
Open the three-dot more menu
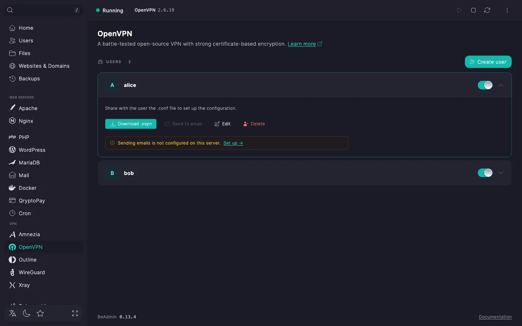(x=507, y=10)
